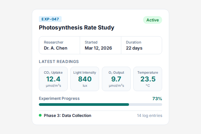Click the Latest Readings section heading
Screen dimensions: 201x134
(x=59, y=62)
